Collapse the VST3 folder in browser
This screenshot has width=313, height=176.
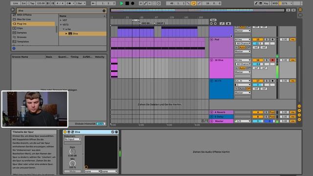pos(61,25)
